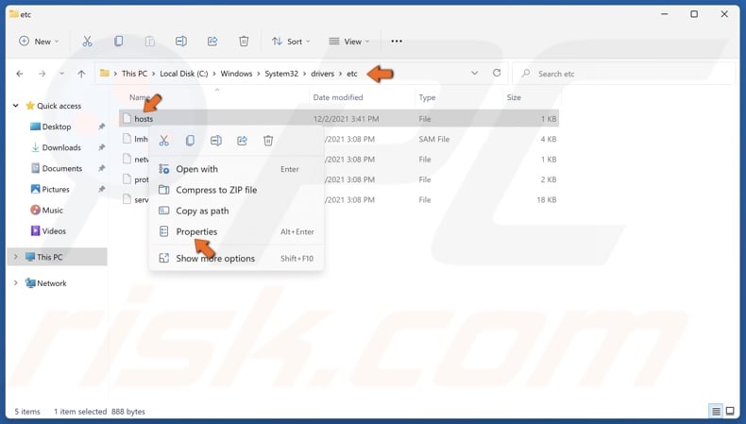Click the Rename icon in the top toolbar

181,42
